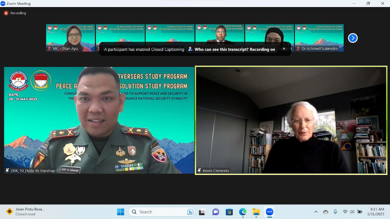Viewport: 390px width, 219px height.
Task: Open Task View on the taskbar
Action: point(202,212)
